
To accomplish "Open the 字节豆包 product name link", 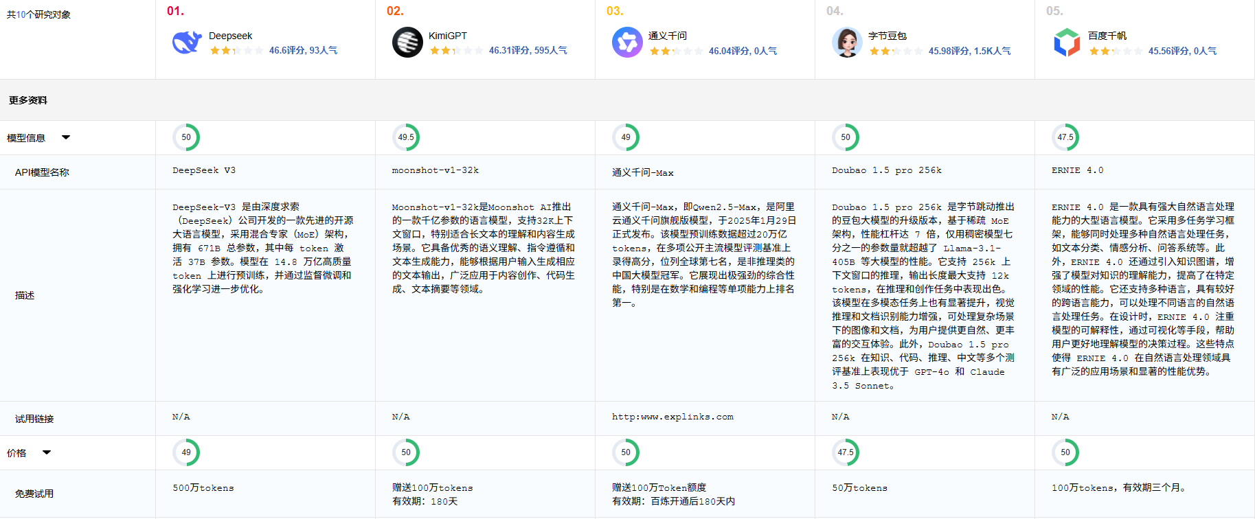I will click(887, 36).
